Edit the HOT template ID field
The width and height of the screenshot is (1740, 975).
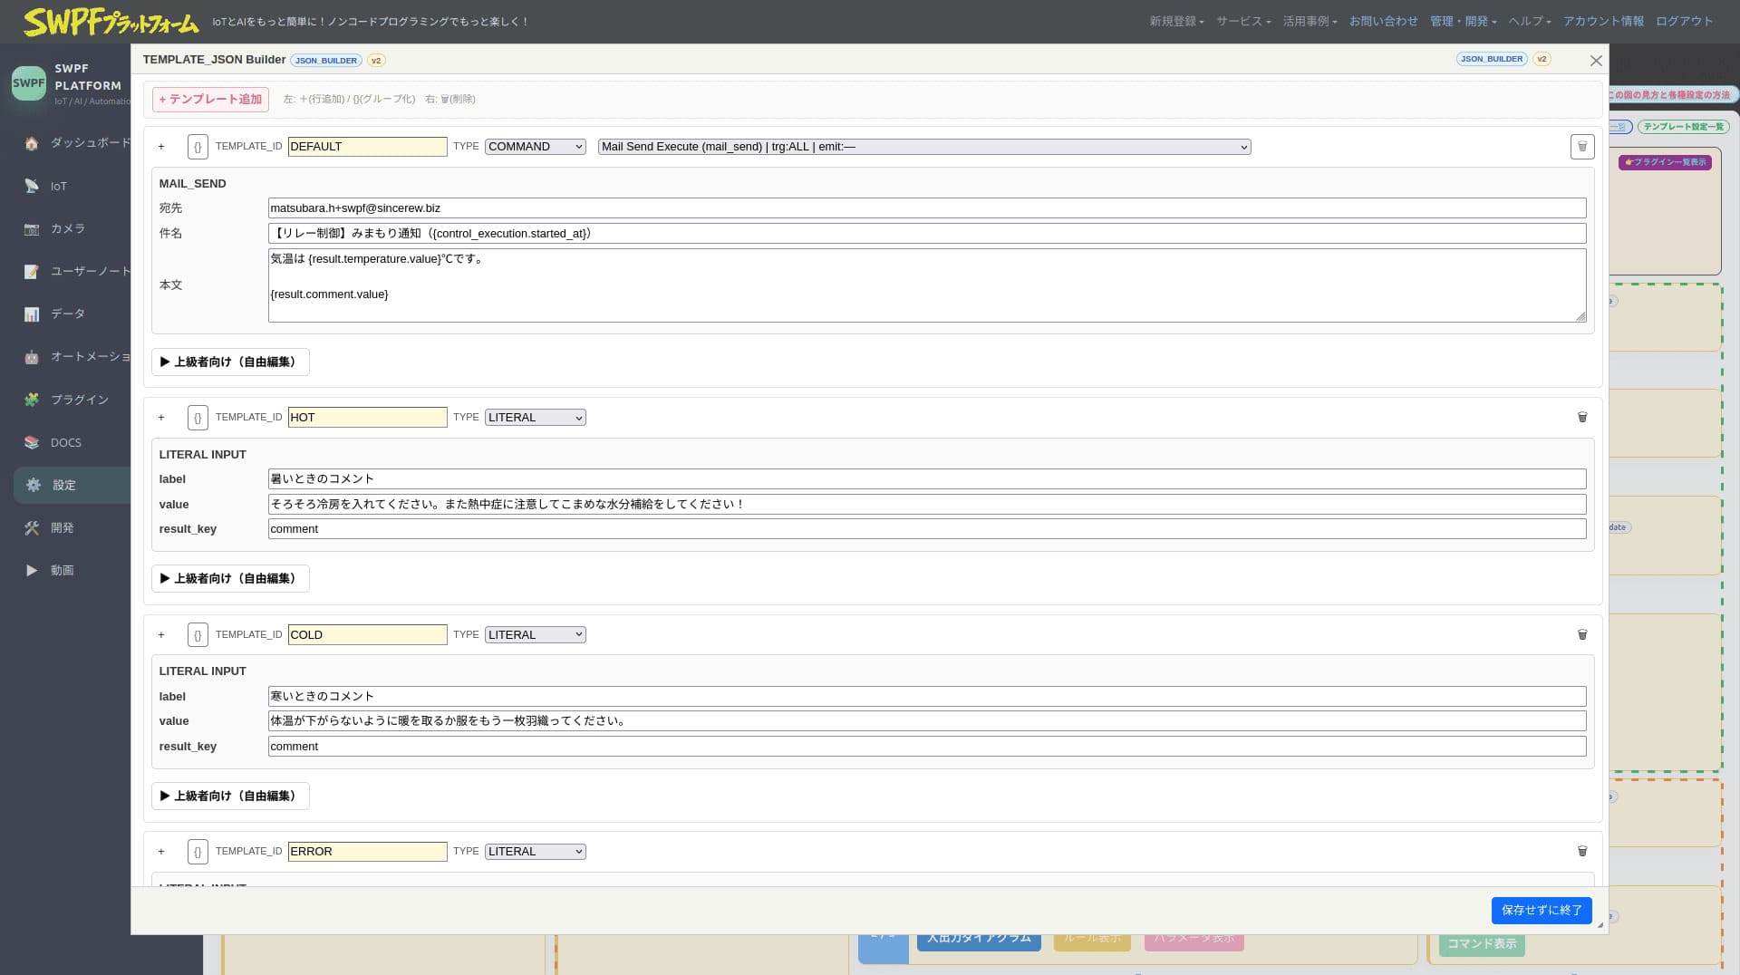pyautogui.click(x=367, y=418)
